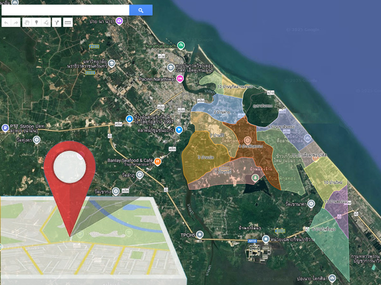This screenshot has width=381, height=285.
Task: Click the Narathat Beach green marker
Action: [181, 46]
